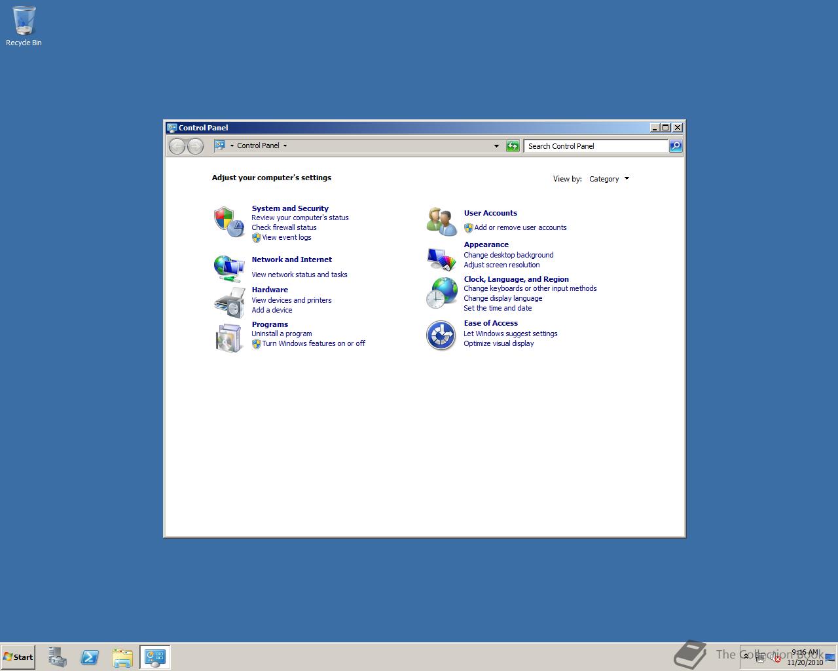Click View network status and tasks

pyautogui.click(x=299, y=275)
